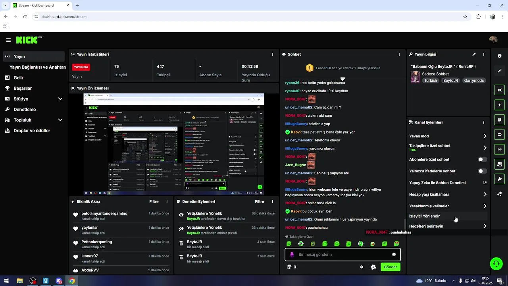Click the Turkish tag
The height and width of the screenshot is (286, 508).
(x=430, y=81)
